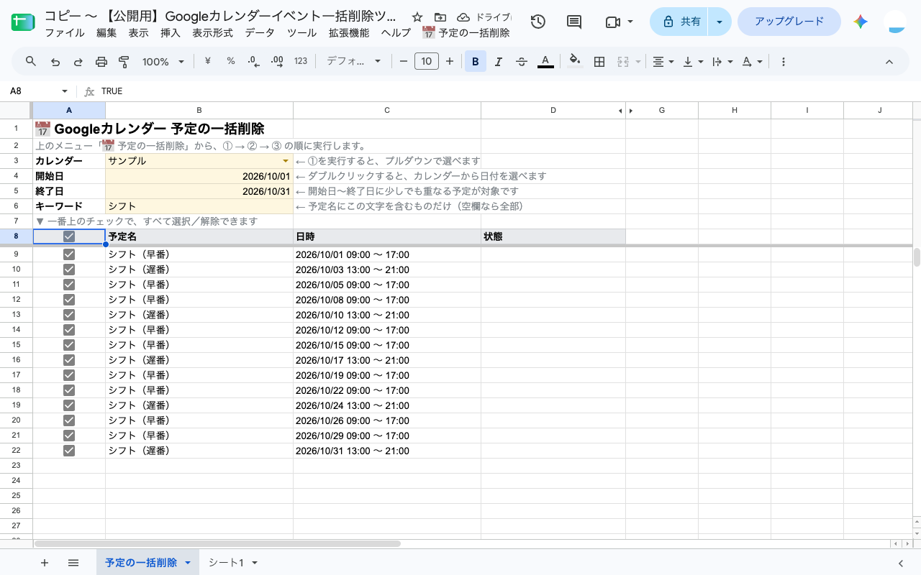The image size is (921, 575).
Task: Open text color picker
Action: coord(545,62)
